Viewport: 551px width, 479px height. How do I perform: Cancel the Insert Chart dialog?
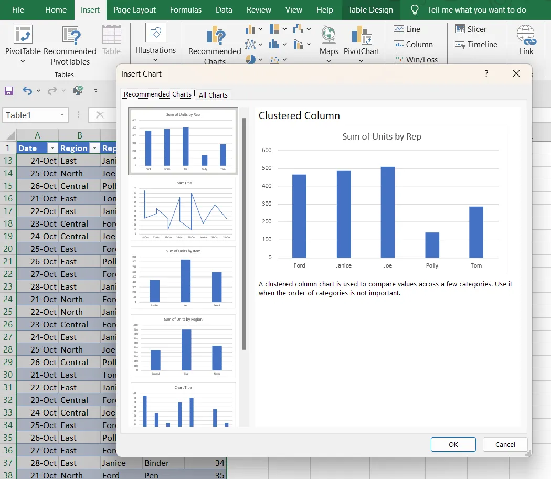pyautogui.click(x=505, y=444)
